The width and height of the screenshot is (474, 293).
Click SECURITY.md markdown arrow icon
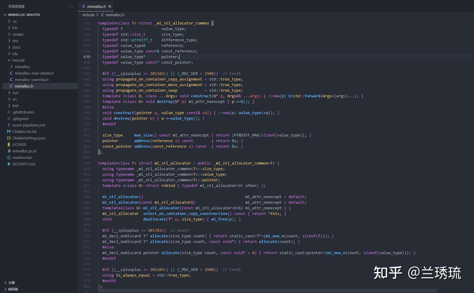pos(9,164)
